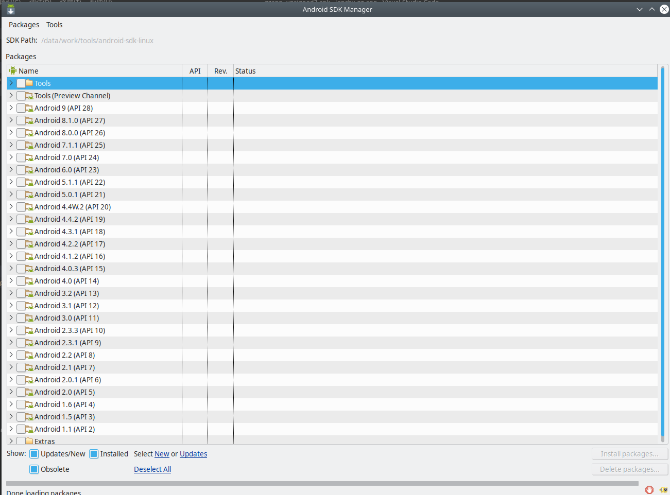Select the Android 2.3.1 (API 9) row
This screenshot has height=495, width=670.
coord(332,343)
